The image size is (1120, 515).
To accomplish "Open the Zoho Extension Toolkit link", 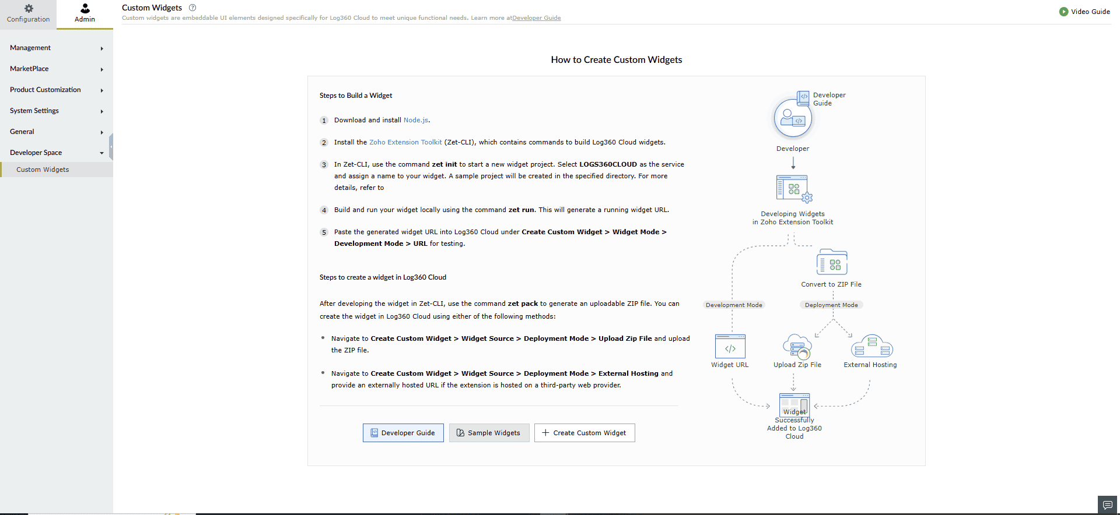I will coord(405,142).
